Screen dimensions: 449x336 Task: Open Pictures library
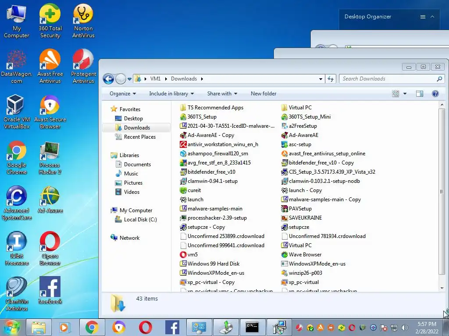tap(133, 183)
